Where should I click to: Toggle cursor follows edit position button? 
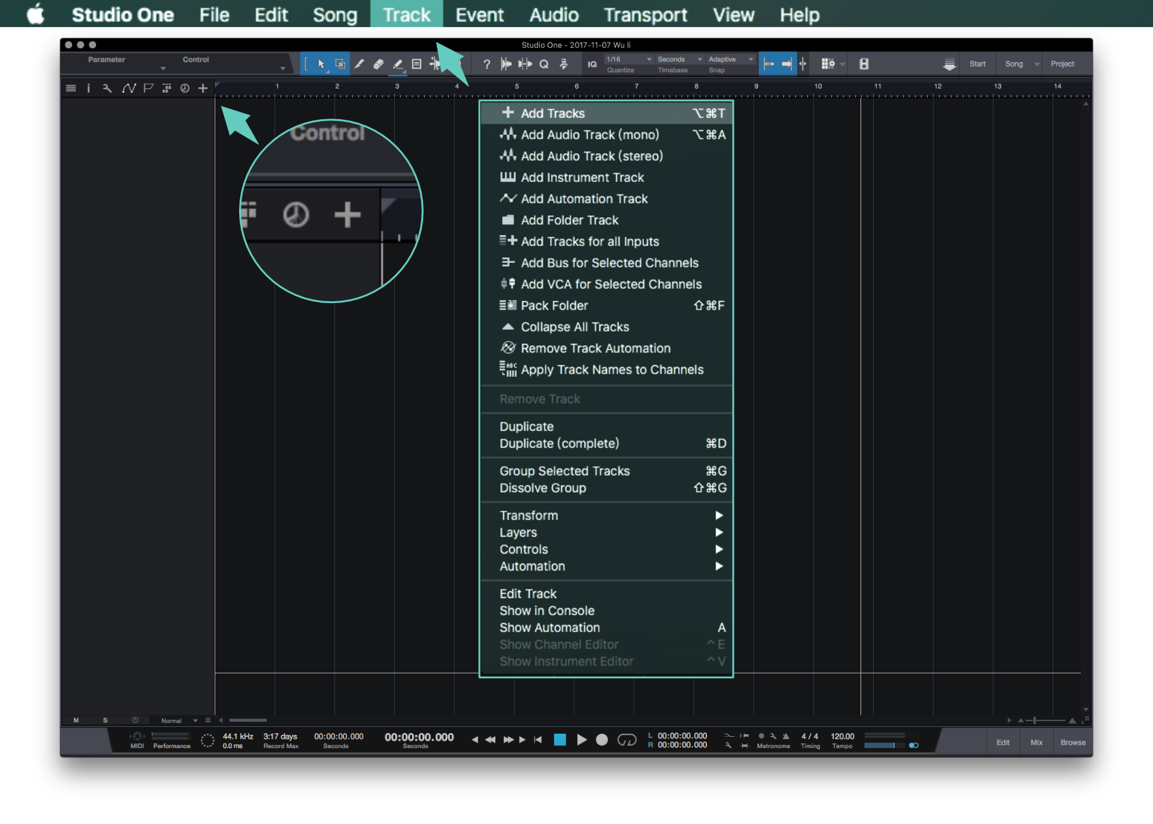(803, 64)
